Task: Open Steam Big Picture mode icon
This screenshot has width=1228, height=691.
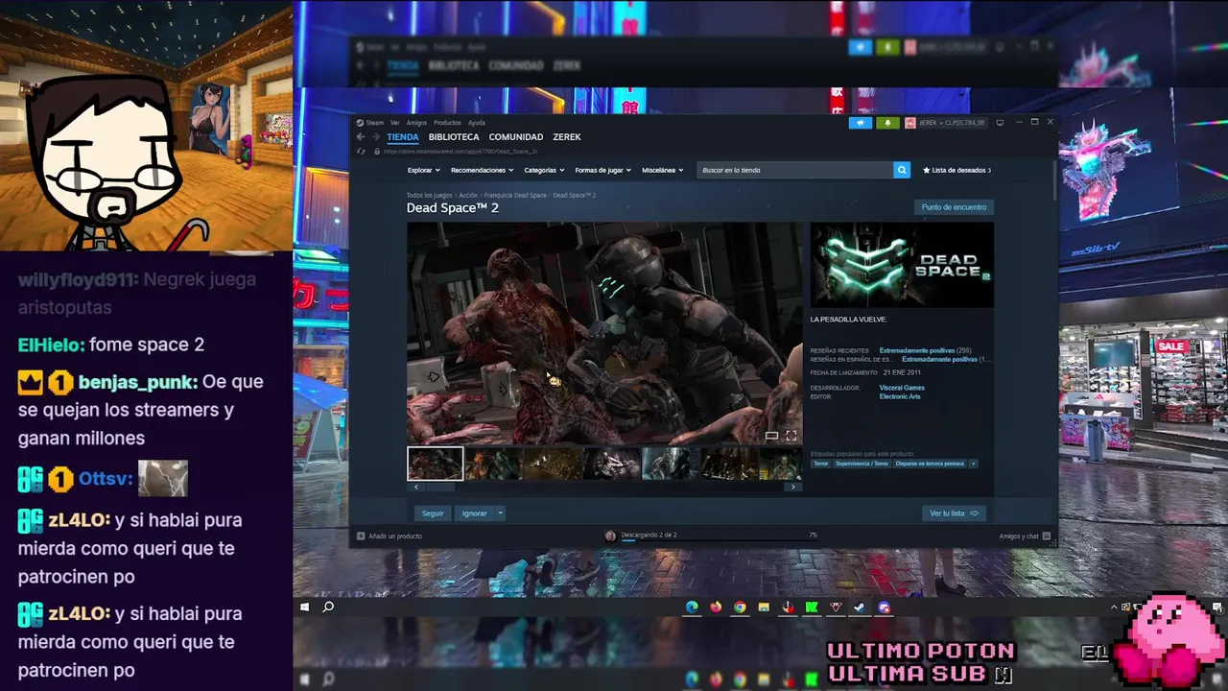Action: (x=1000, y=123)
